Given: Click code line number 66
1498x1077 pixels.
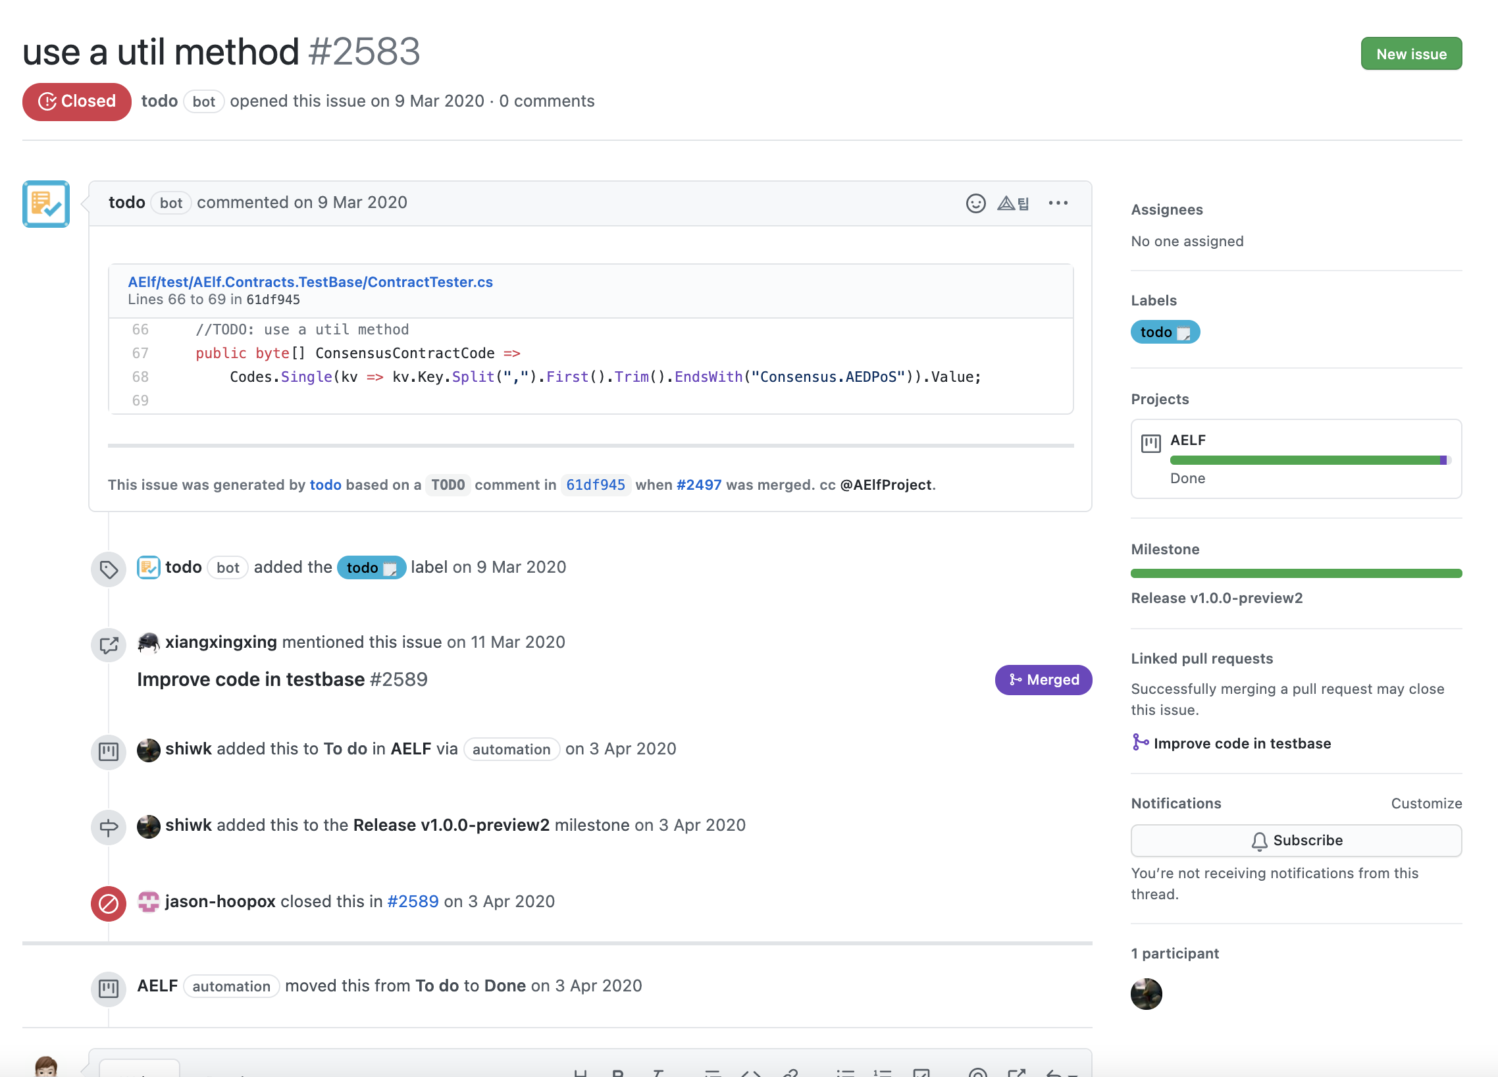Looking at the screenshot, I should click(140, 330).
